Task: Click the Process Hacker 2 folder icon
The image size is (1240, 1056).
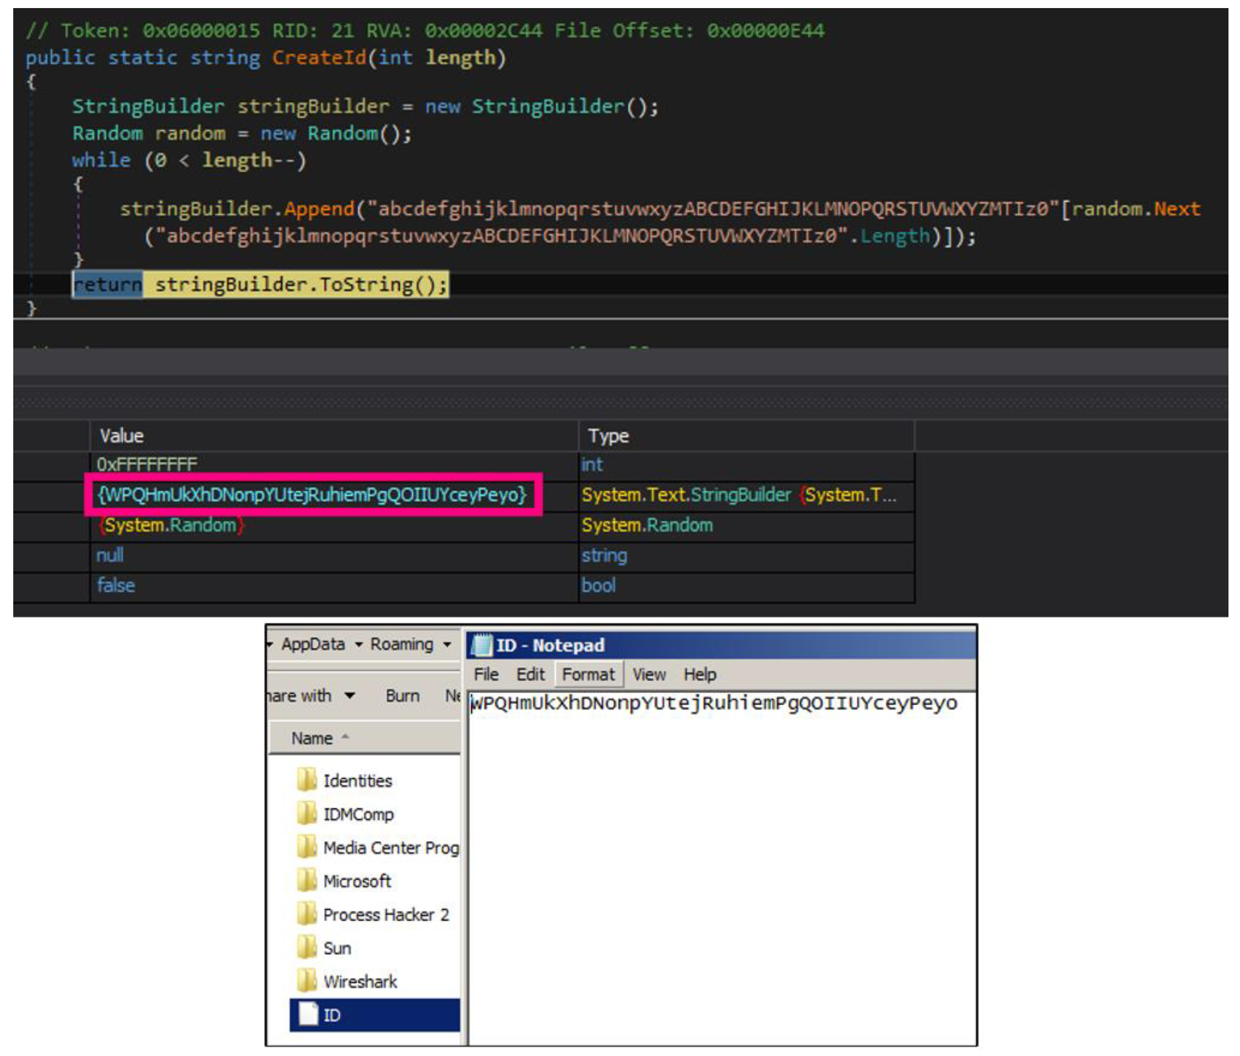Action: [x=306, y=914]
